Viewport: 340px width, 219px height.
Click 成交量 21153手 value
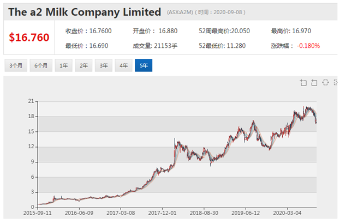pyautogui.click(x=155, y=46)
